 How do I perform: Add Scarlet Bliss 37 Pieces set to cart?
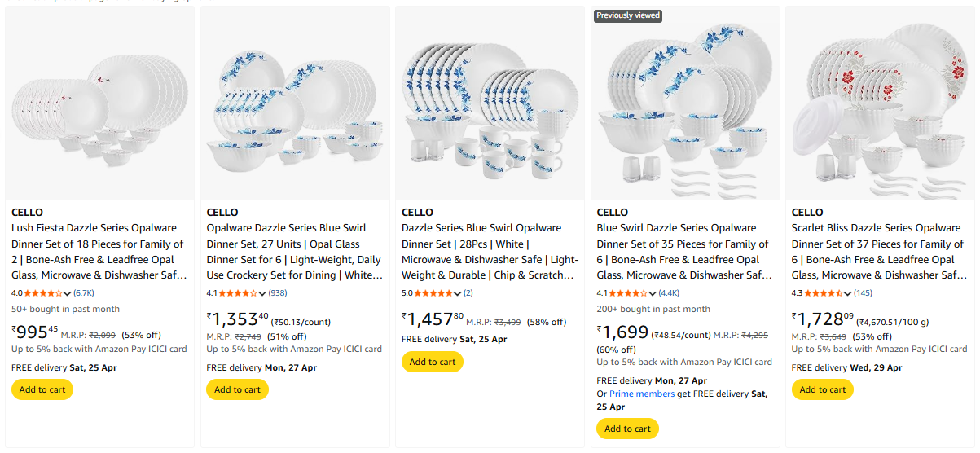[x=823, y=389]
